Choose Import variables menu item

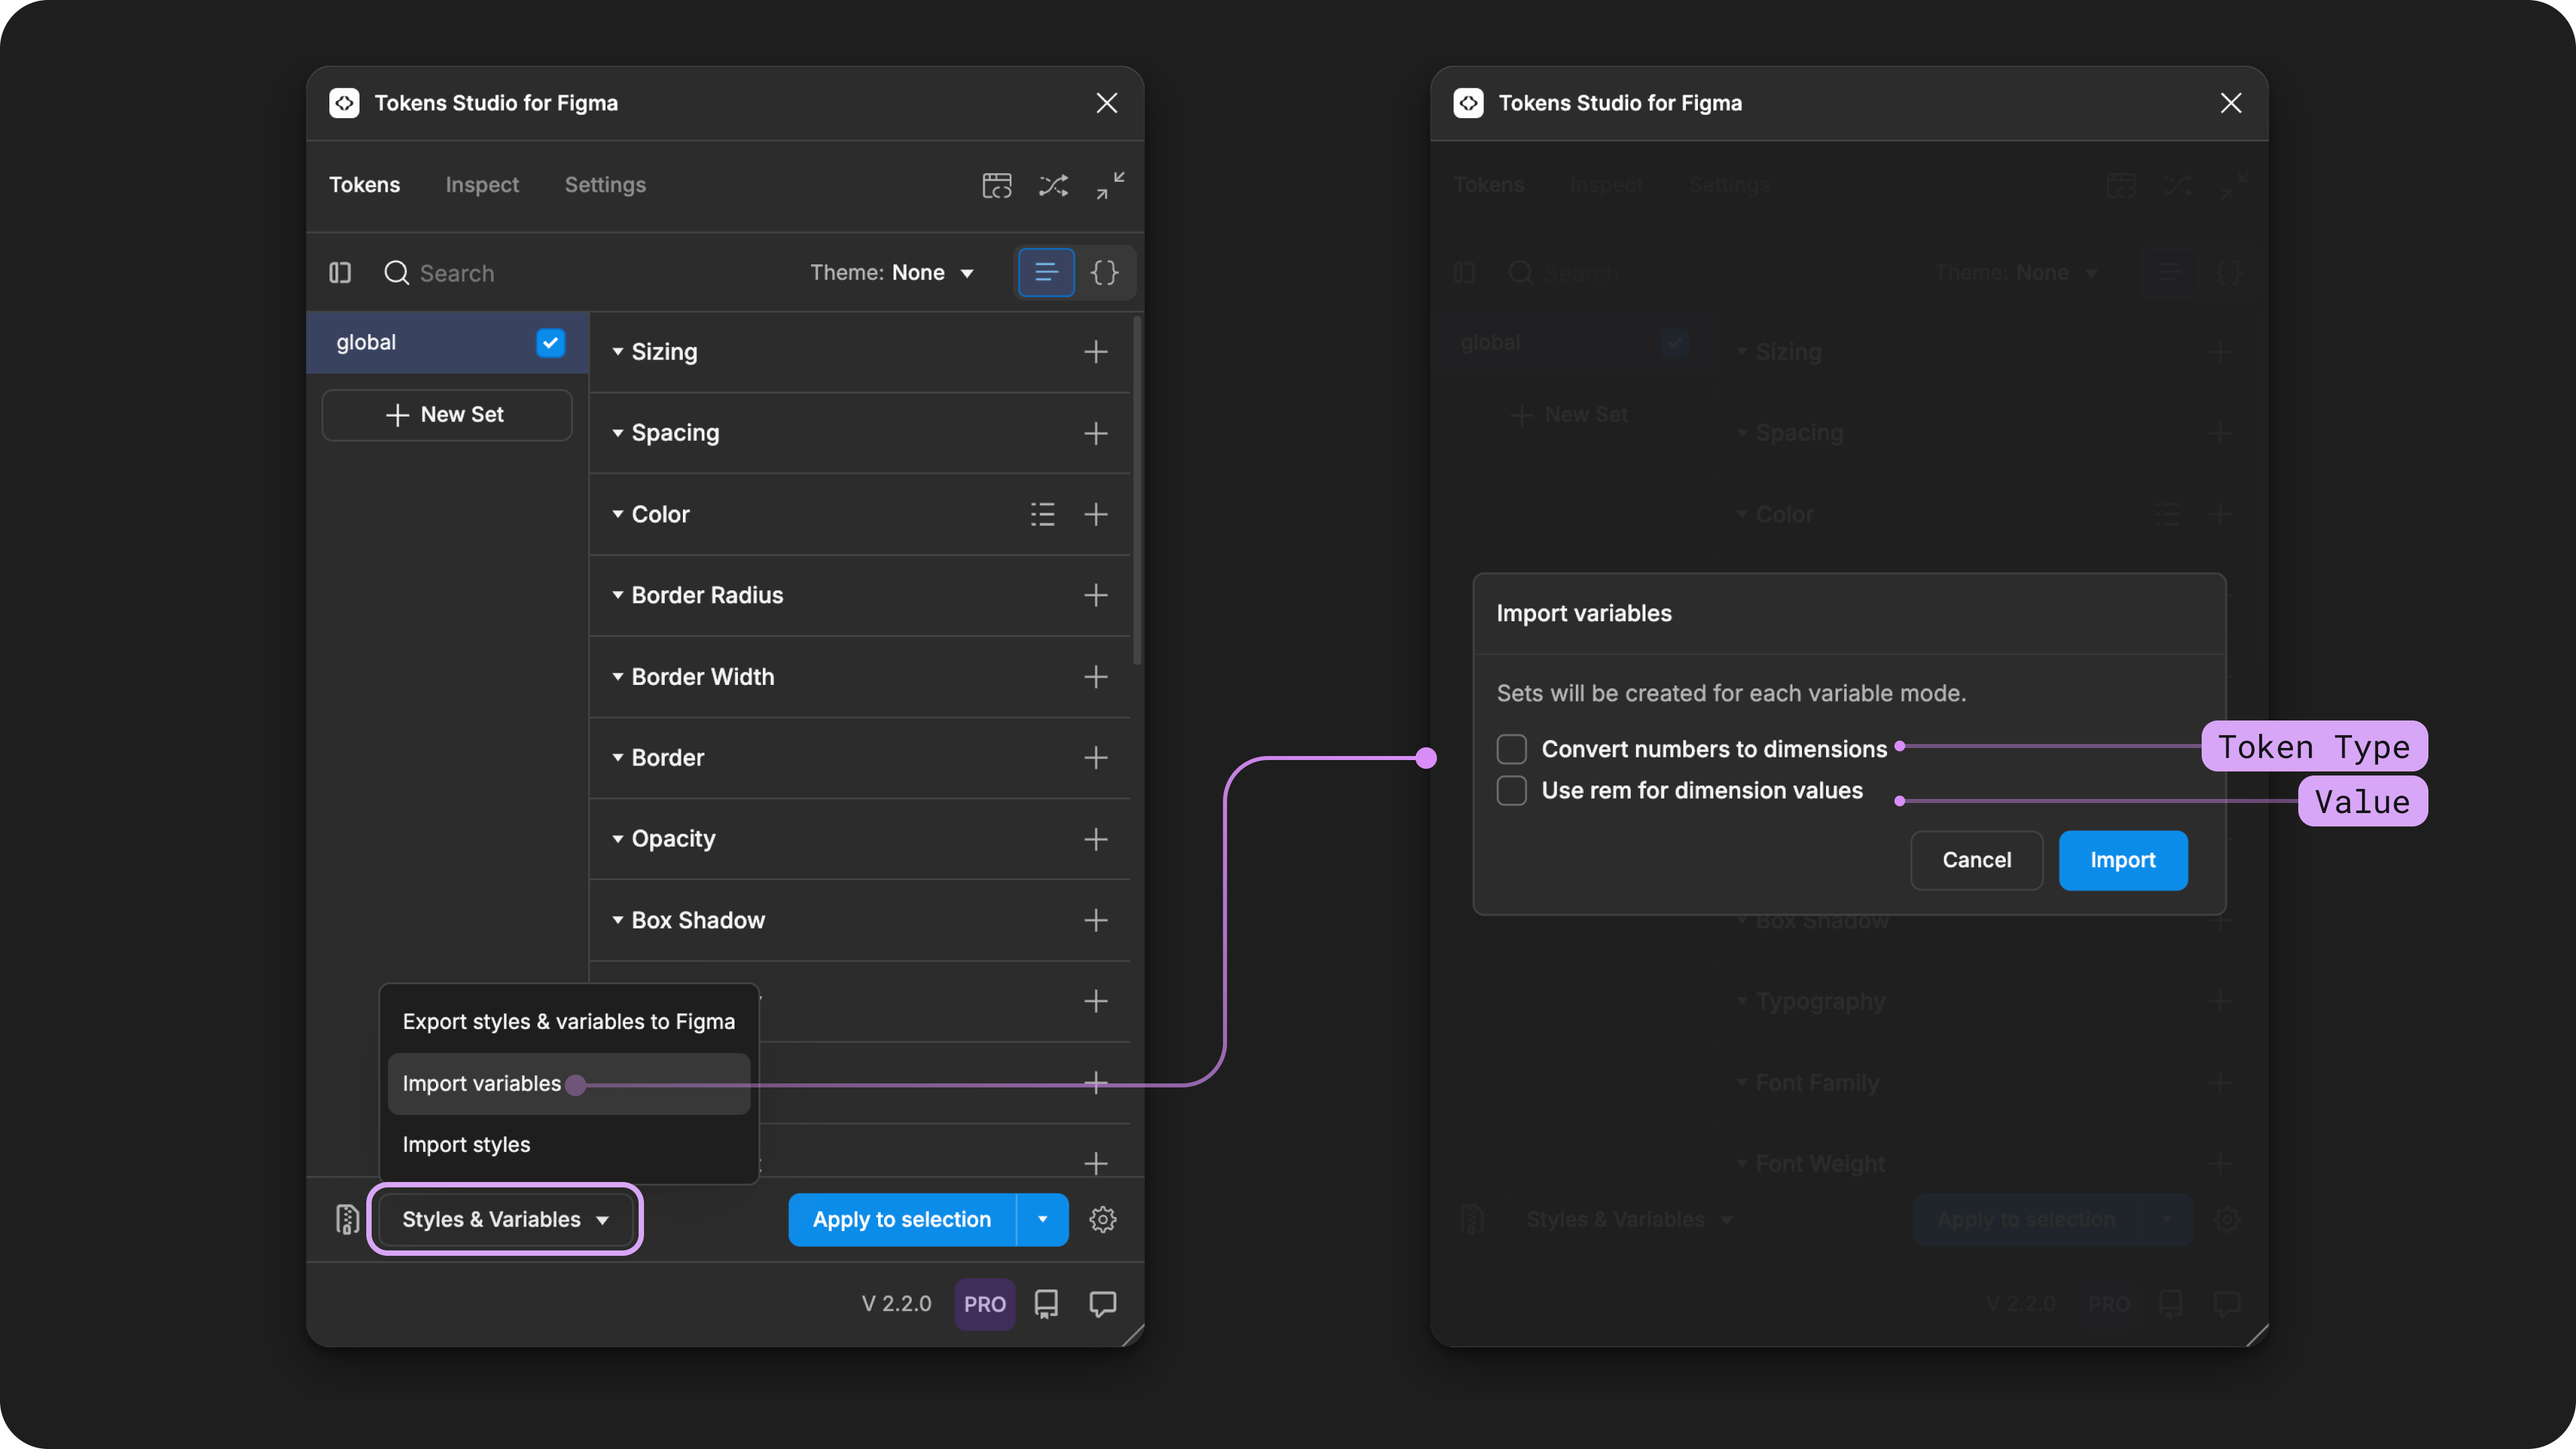[569, 1084]
